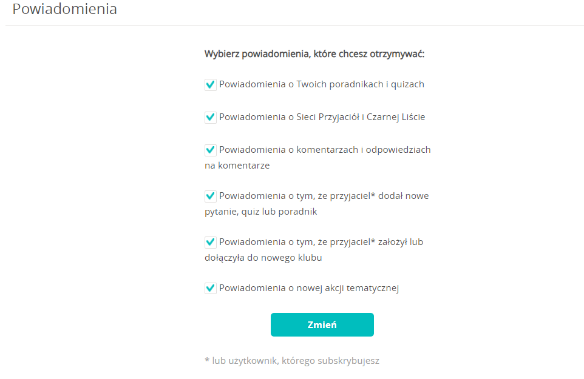
Task: Click the footnote 'lub użytkownik, którego subskrybujesz'
Action: pyautogui.click(x=296, y=361)
